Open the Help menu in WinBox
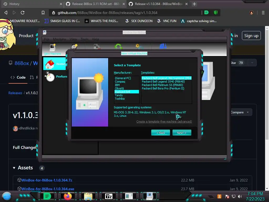Screen dimensions: 269x202 [x=96, y=39]
